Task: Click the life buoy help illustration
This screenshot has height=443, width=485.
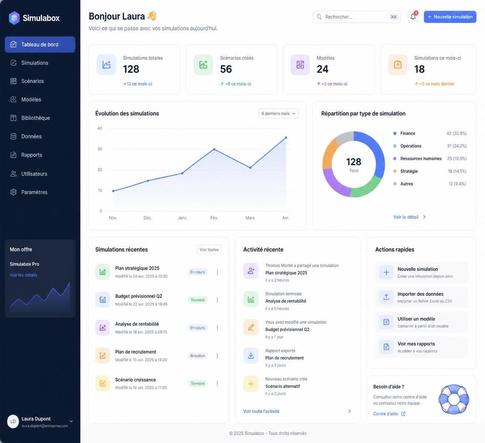Action: 454,399
